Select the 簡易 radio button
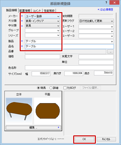This screenshot has width=121, height=145. [x=38, y=88]
